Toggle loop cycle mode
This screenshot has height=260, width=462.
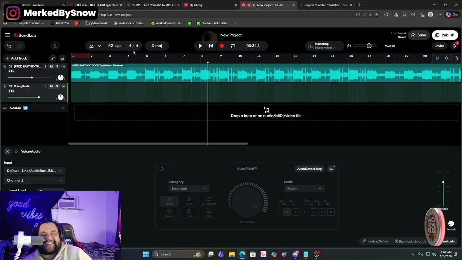[232, 46]
